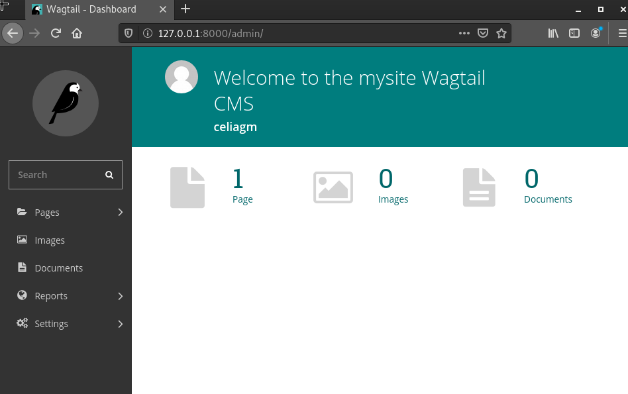The image size is (628, 394).
Task: Click the Reports globe icon
Action: (x=21, y=295)
